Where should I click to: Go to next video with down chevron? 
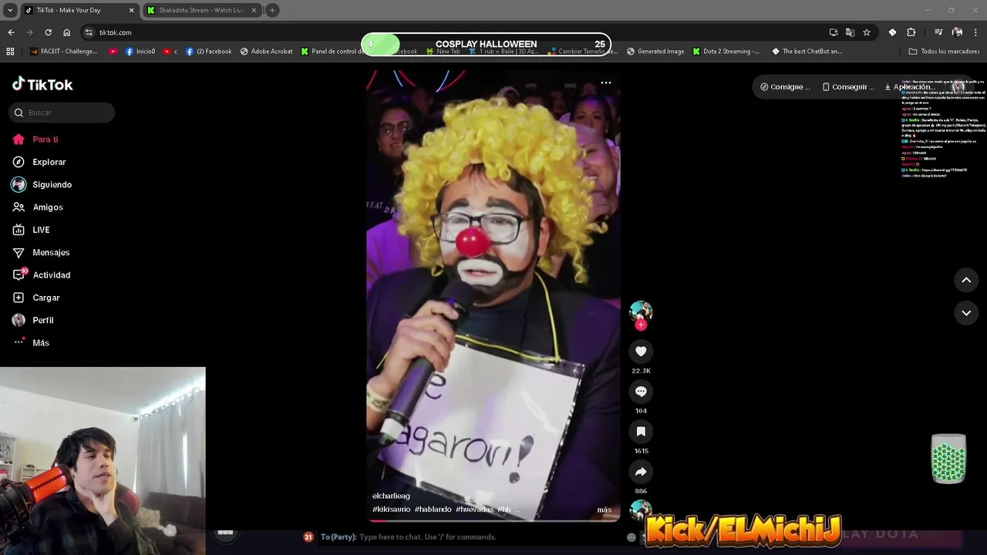(x=966, y=313)
